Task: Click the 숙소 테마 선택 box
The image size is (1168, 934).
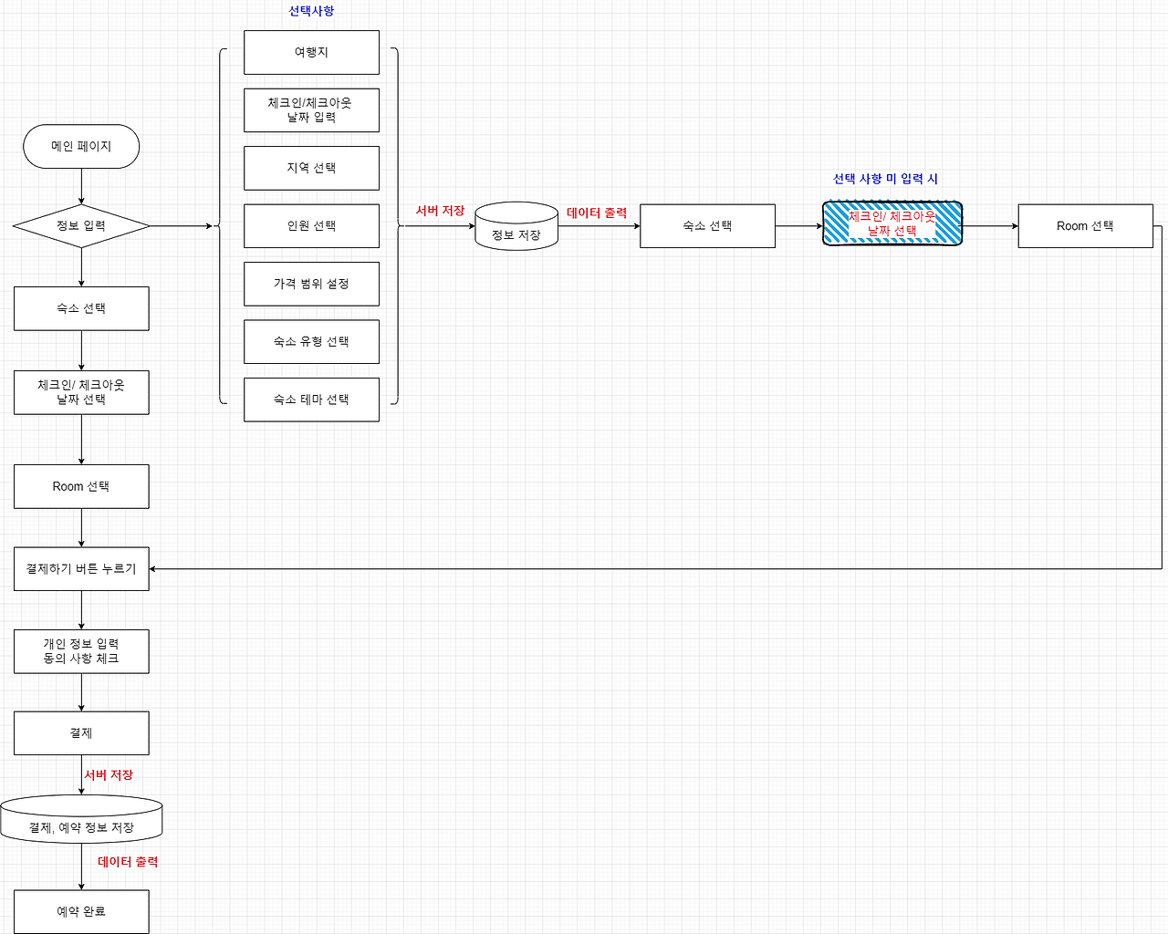Action: tap(311, 400)
